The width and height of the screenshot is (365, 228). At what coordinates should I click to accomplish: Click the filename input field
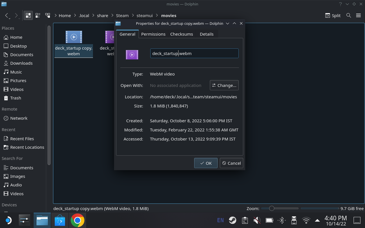(194, 53)
